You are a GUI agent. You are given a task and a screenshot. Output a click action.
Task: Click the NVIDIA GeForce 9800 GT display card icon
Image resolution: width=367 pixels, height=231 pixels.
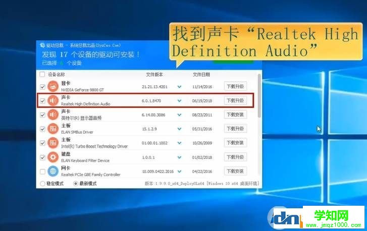coord(53,87)
